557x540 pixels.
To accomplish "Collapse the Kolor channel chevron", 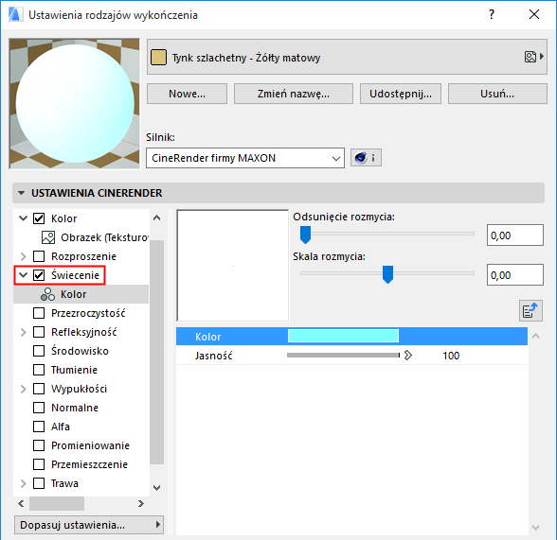I will 23,218.
